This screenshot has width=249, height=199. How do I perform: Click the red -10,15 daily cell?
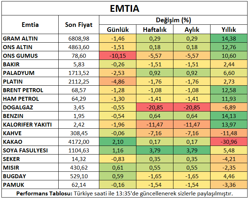(118, 56)
